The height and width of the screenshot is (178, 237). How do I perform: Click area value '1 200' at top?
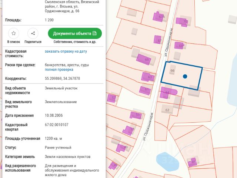(x=49, y=20)
